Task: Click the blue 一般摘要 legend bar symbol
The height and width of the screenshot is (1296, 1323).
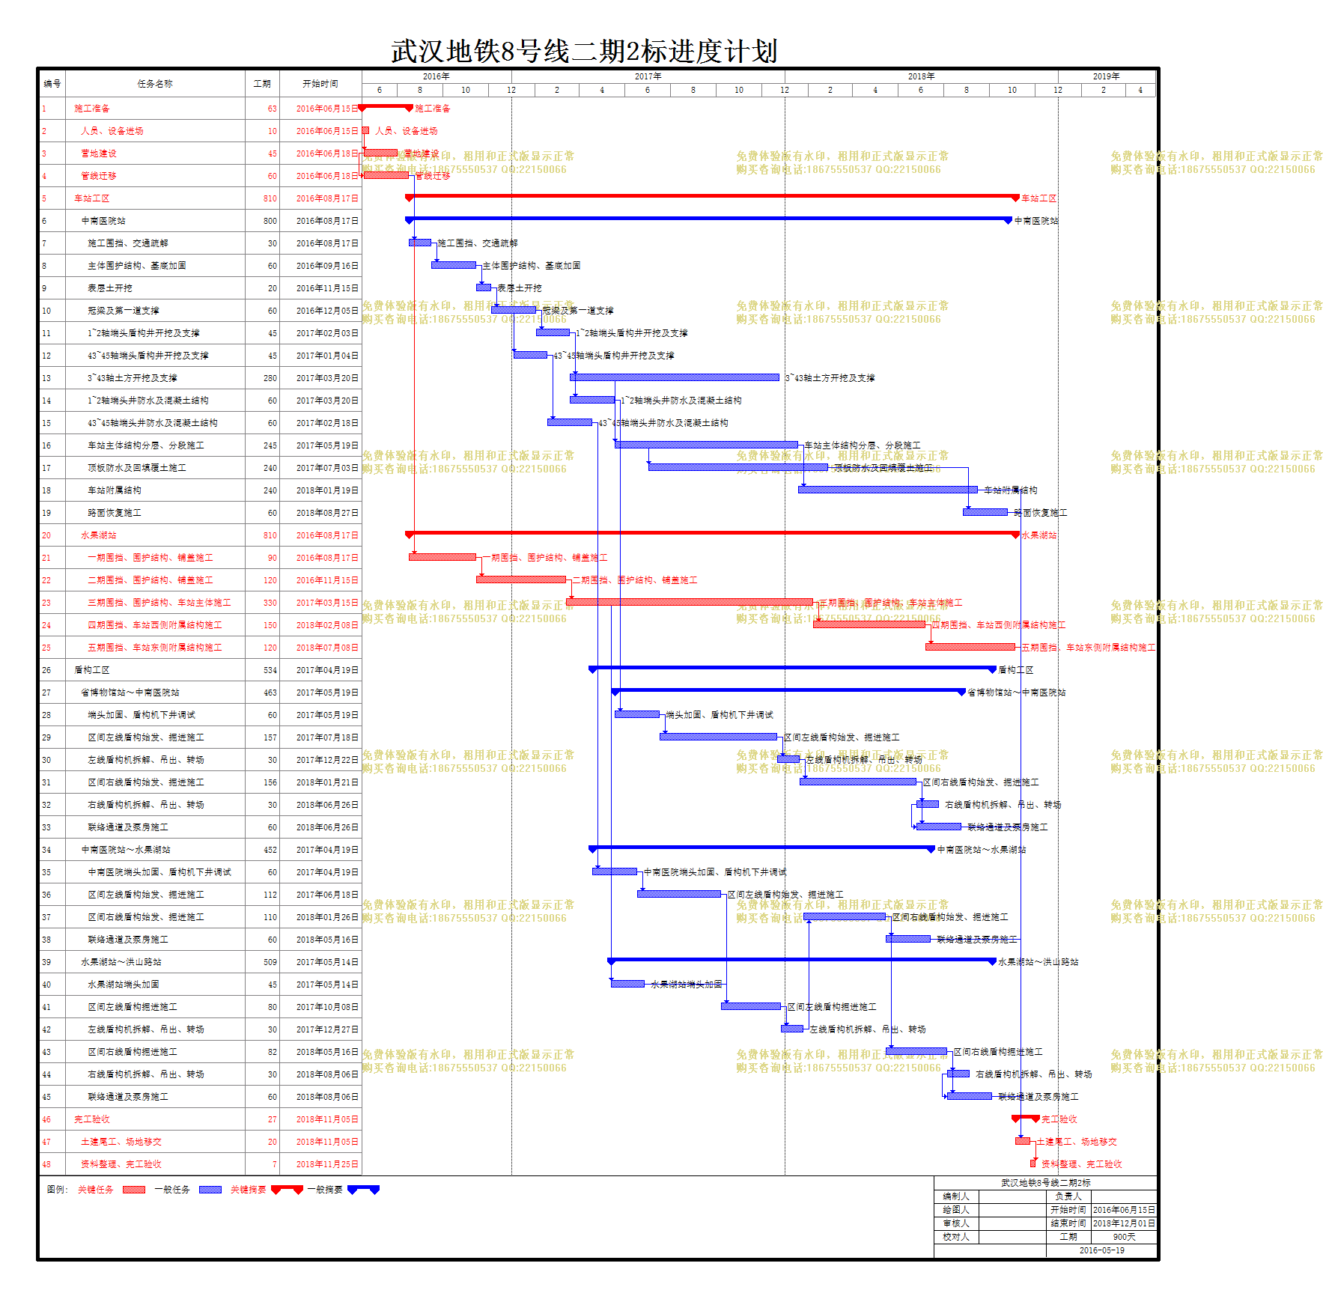Action: [x=363, y=1189]
